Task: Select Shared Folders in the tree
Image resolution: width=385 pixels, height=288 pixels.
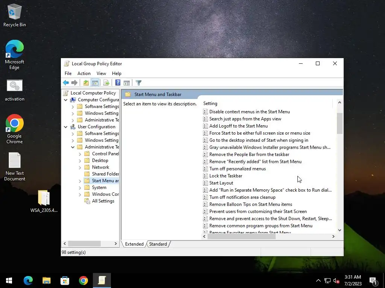Action: (x=105, y=174)
